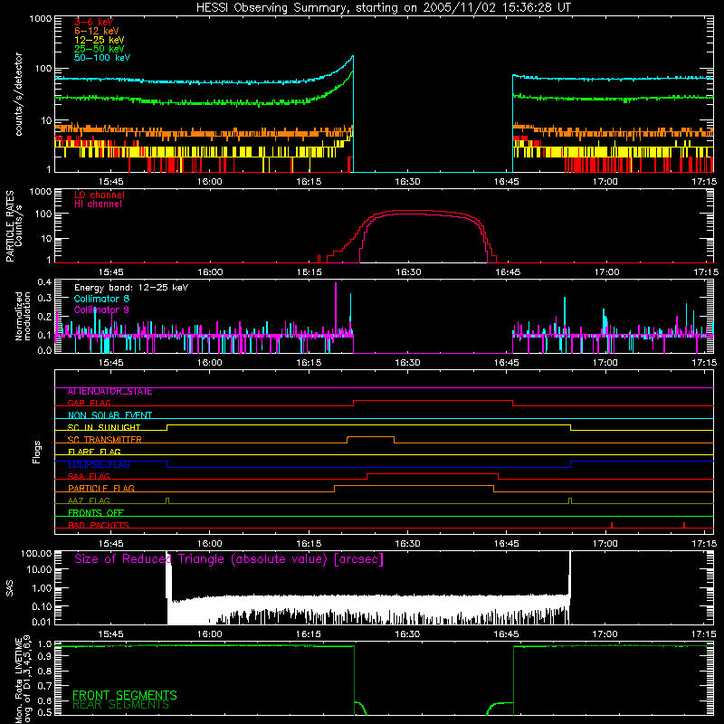Click the raised GAP_FLAG step segment
Screen dimensions: 724x724
pyautogui.click(x=433, y=401)
